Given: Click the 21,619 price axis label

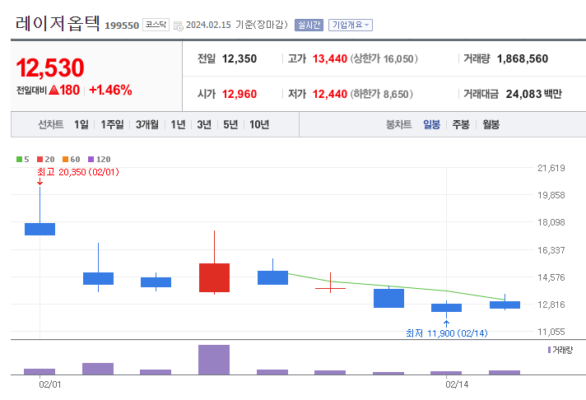Looking at the screenshot, I should click(551, 168).
